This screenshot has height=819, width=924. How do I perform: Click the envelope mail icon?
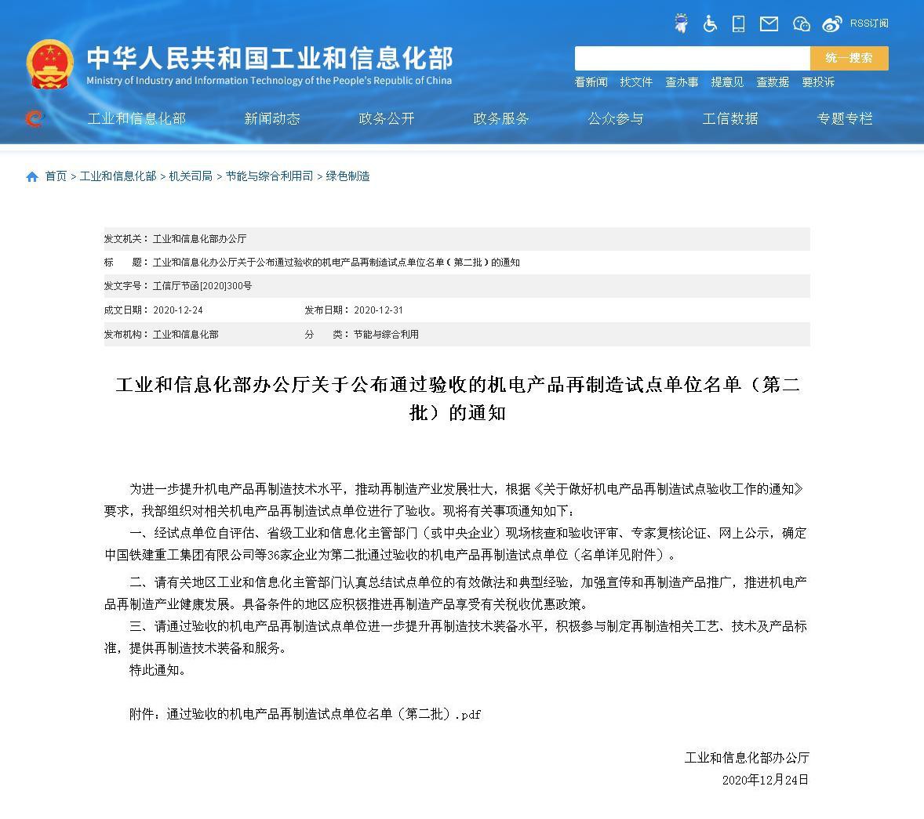pyautogui.click(x=769, y=24)
